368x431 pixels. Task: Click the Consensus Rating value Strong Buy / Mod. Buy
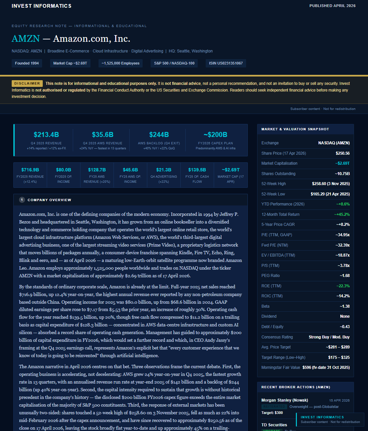tap(329, 337)
